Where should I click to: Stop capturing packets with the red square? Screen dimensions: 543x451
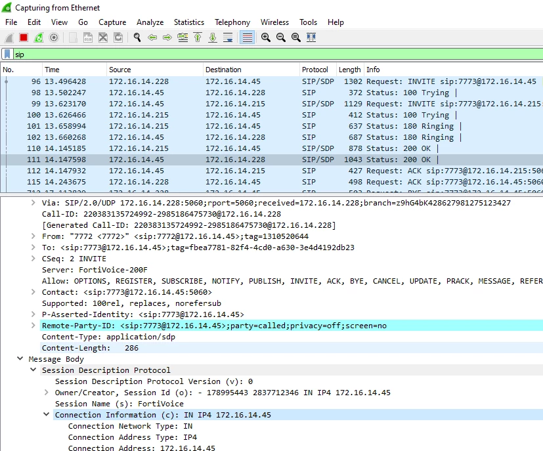click(x=24, y=37)
